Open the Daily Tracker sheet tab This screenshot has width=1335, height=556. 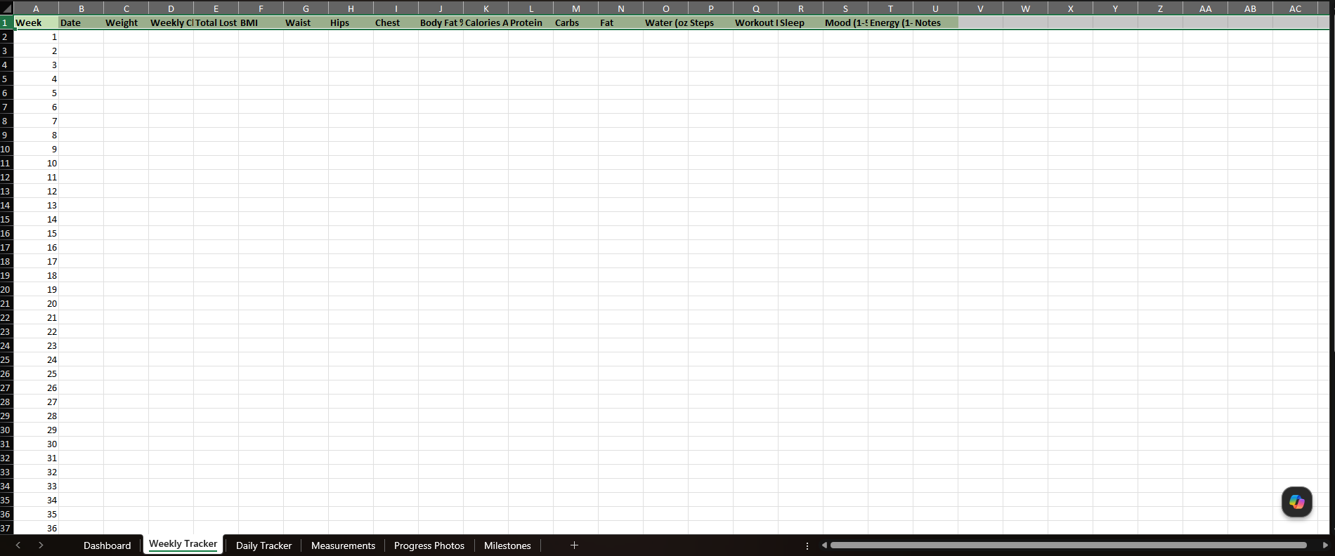(263, 545)
